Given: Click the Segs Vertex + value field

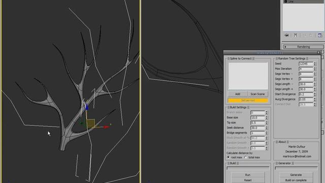Looking at the screenshot, I should pos(306,79).
